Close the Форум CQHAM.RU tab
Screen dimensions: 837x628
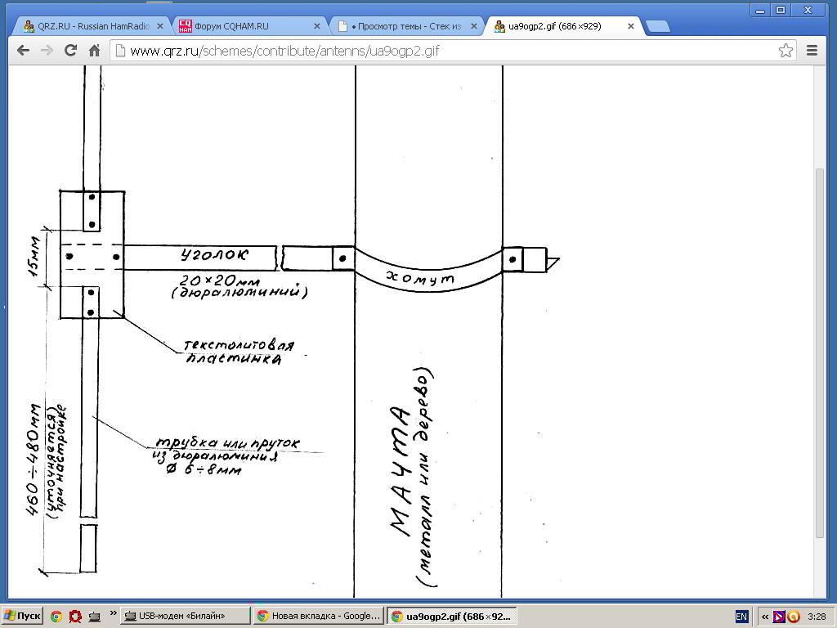pos(318,26)
